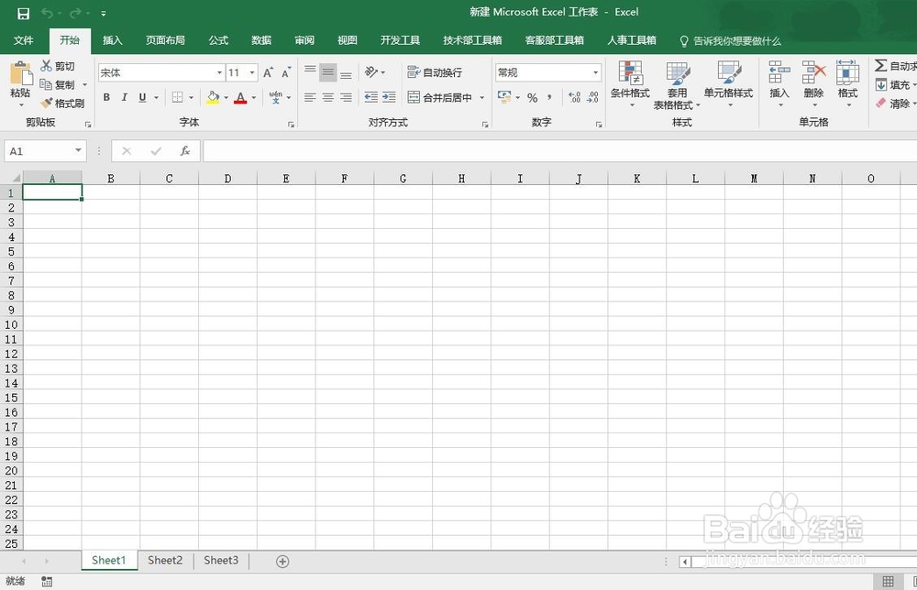Click Merge & Center (合并后居中) button
Image resolution: width=917 pixels, height=590 pixels.
point(440,97)
